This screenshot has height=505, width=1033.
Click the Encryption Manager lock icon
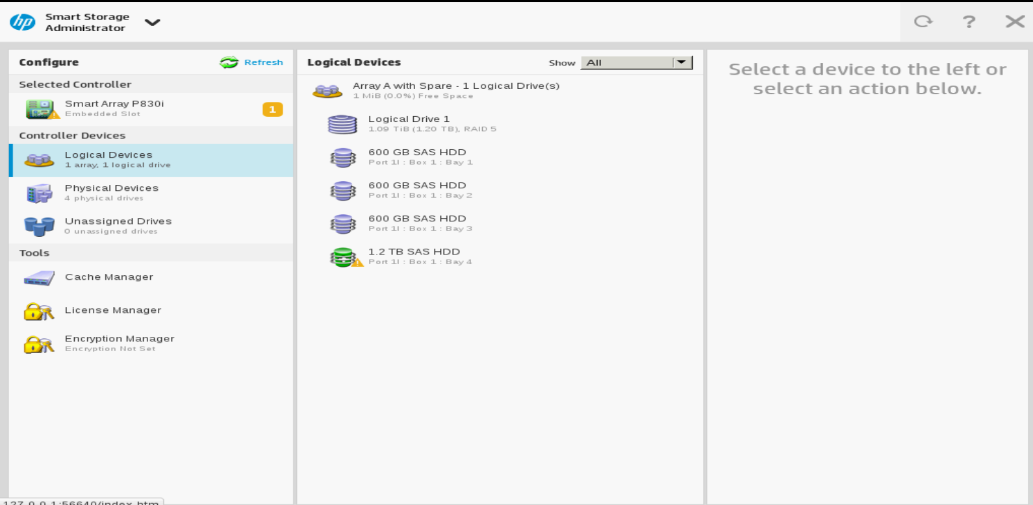coord(39,344)
